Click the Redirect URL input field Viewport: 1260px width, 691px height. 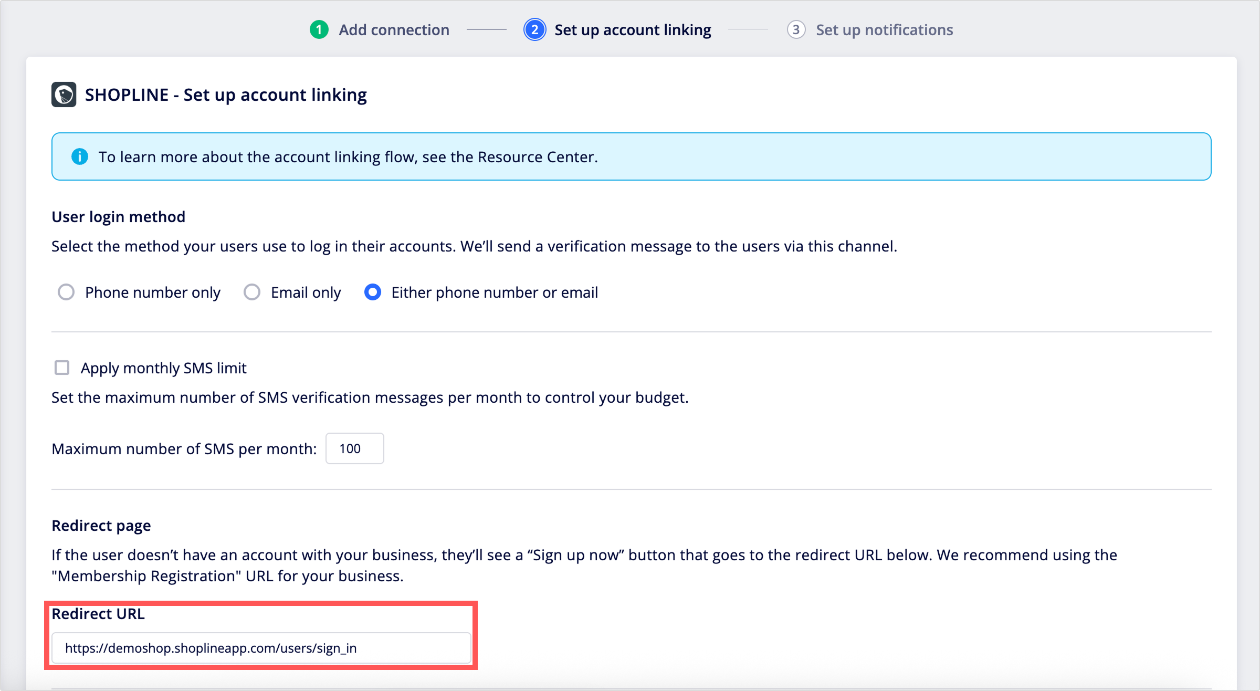pos(261,648)
